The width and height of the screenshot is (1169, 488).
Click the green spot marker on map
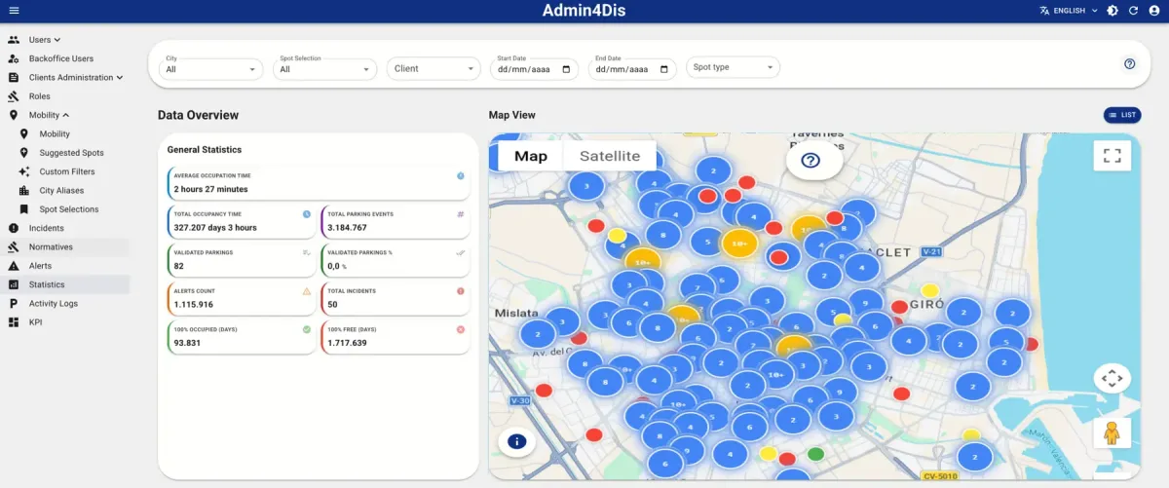coord(815,454)
